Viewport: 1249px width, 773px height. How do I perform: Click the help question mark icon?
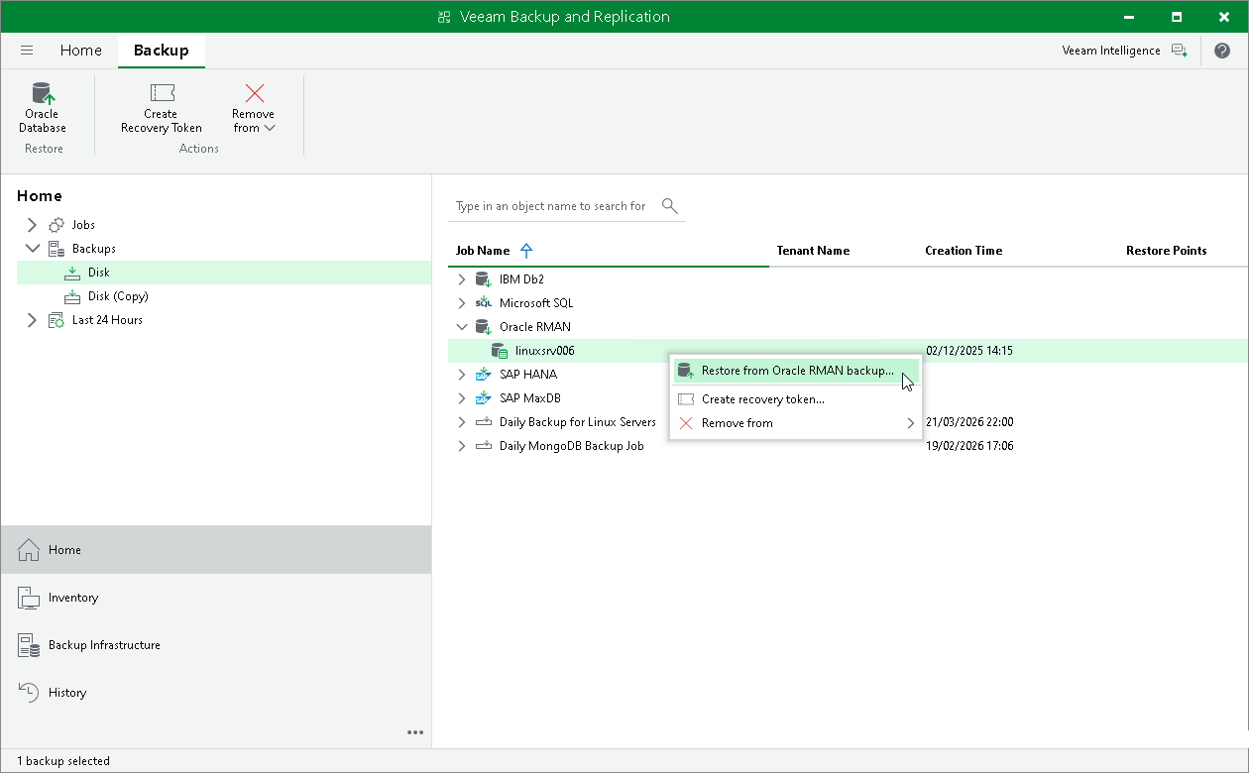pos(1222,51)
